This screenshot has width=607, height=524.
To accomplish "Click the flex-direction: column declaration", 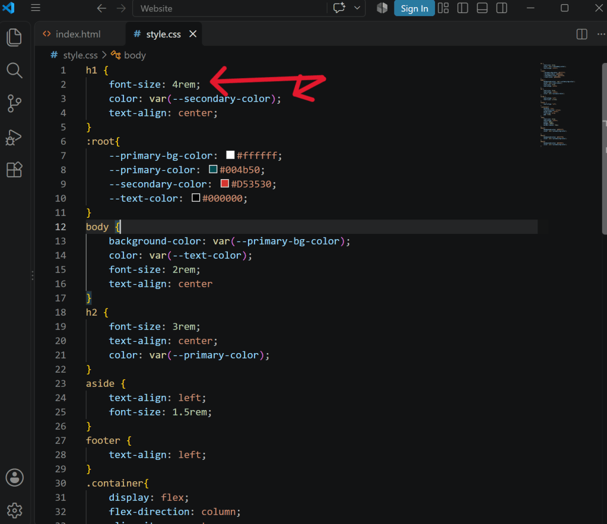I will [174, 512].
